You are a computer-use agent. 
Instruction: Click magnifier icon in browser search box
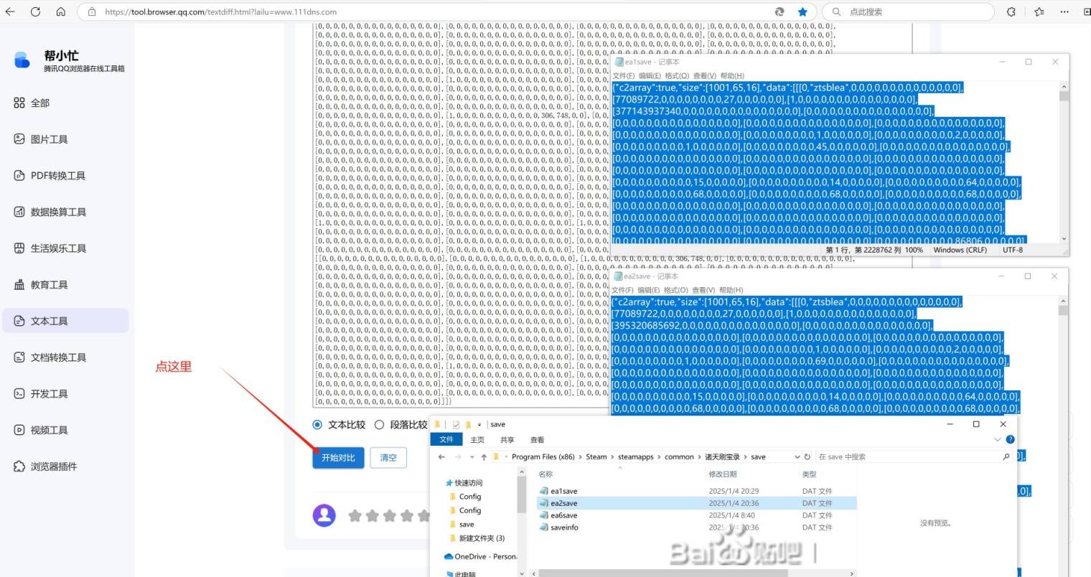click(x=836, y=11)
